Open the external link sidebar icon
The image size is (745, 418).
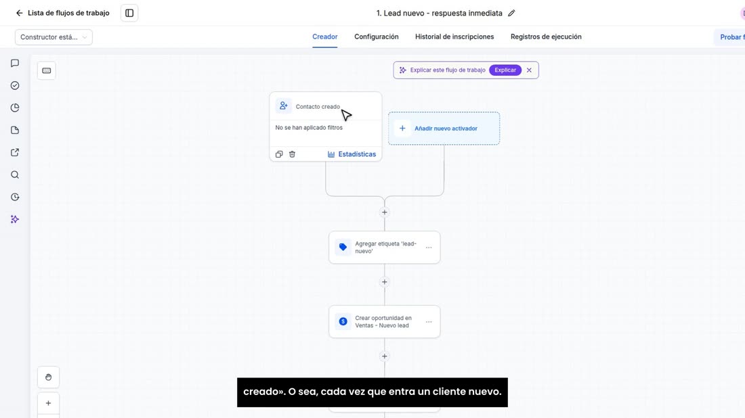click(x=15, y=152)
